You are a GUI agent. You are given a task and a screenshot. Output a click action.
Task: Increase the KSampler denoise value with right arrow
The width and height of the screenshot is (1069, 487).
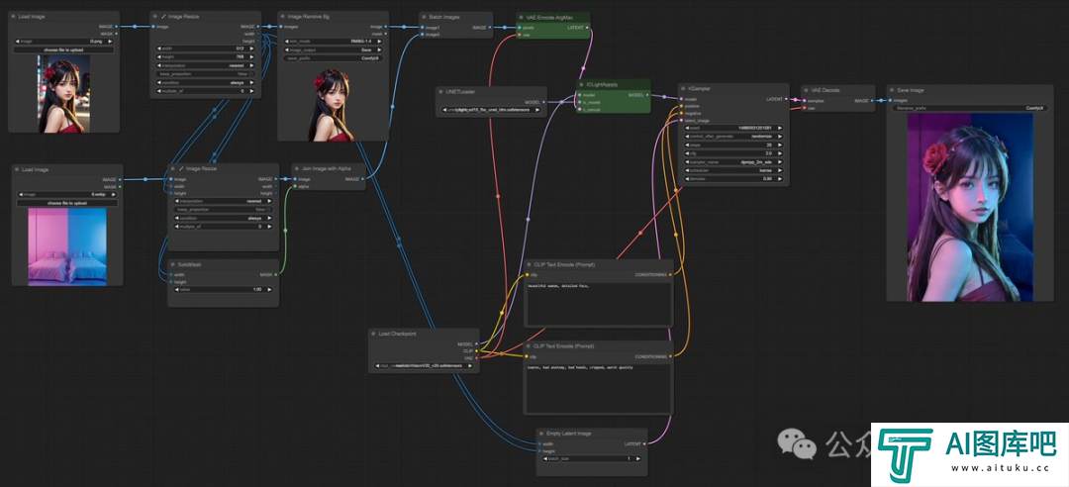coord(779,179)
